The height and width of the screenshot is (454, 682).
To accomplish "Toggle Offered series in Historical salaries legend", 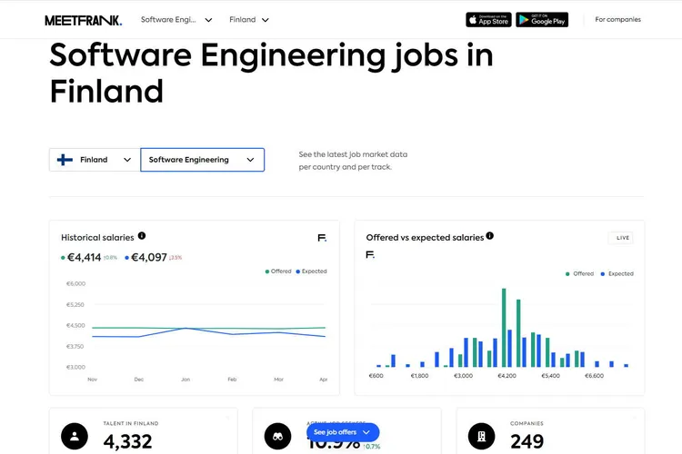I will 280,271.
